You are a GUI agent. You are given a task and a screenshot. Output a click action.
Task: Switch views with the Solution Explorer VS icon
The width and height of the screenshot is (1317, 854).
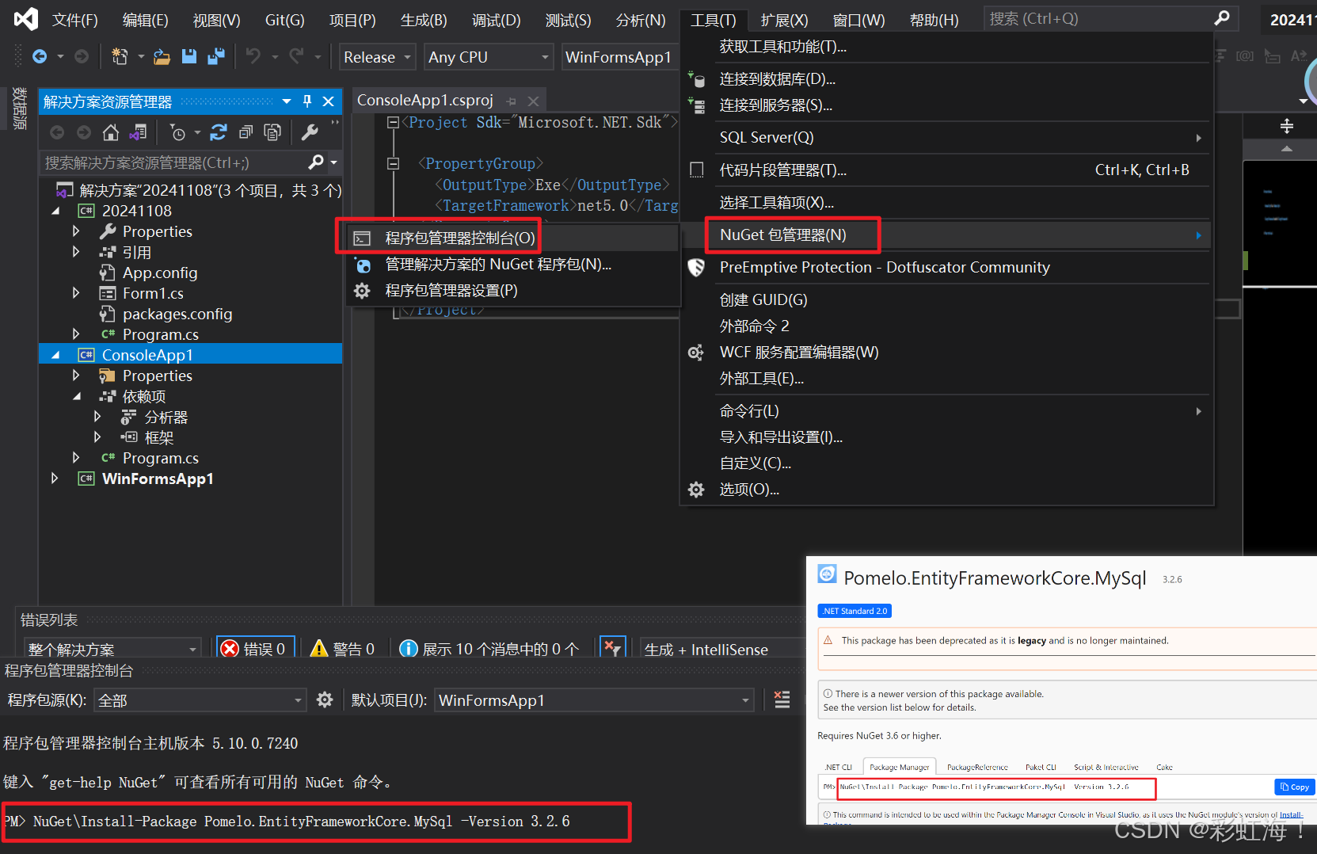pos(139,132)
